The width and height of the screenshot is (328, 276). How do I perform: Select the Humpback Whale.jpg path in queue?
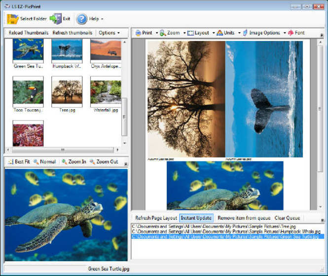[x=226, y=232]
